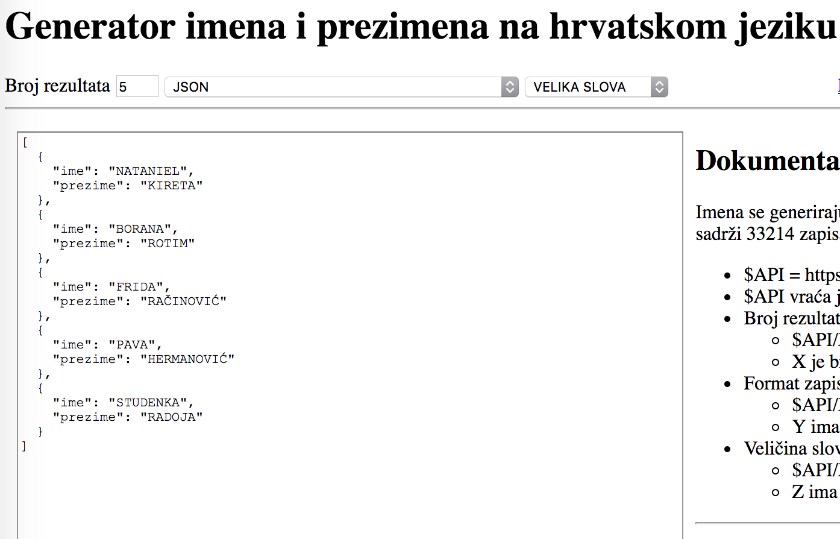Click the Dokumentacija heading
This screenshot has width=840, height=539.
766,161
